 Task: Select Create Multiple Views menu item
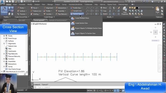click(86, 18)
